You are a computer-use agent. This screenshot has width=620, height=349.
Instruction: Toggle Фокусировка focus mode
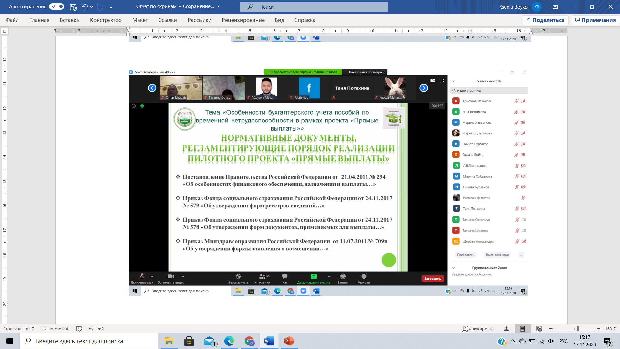click(x=478, y=329)
